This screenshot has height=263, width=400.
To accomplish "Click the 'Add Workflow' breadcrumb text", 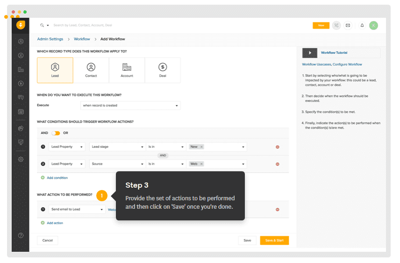I will click(113, 39).
